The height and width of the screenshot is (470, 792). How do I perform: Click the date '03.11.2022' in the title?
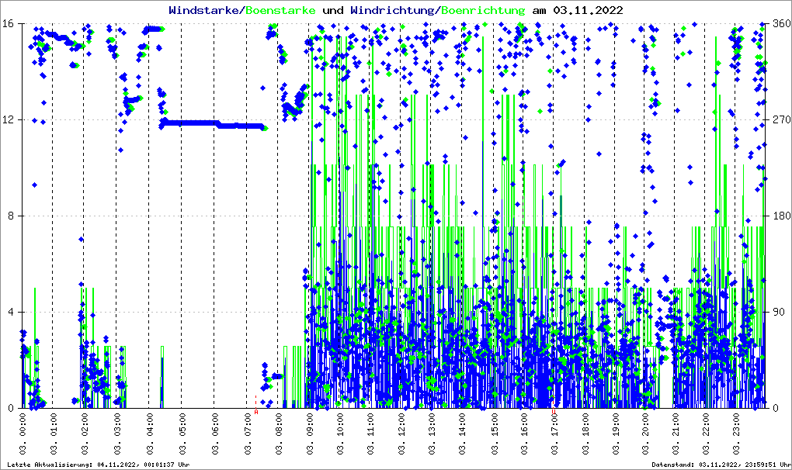pyautogui.click(x=588, y=10)
